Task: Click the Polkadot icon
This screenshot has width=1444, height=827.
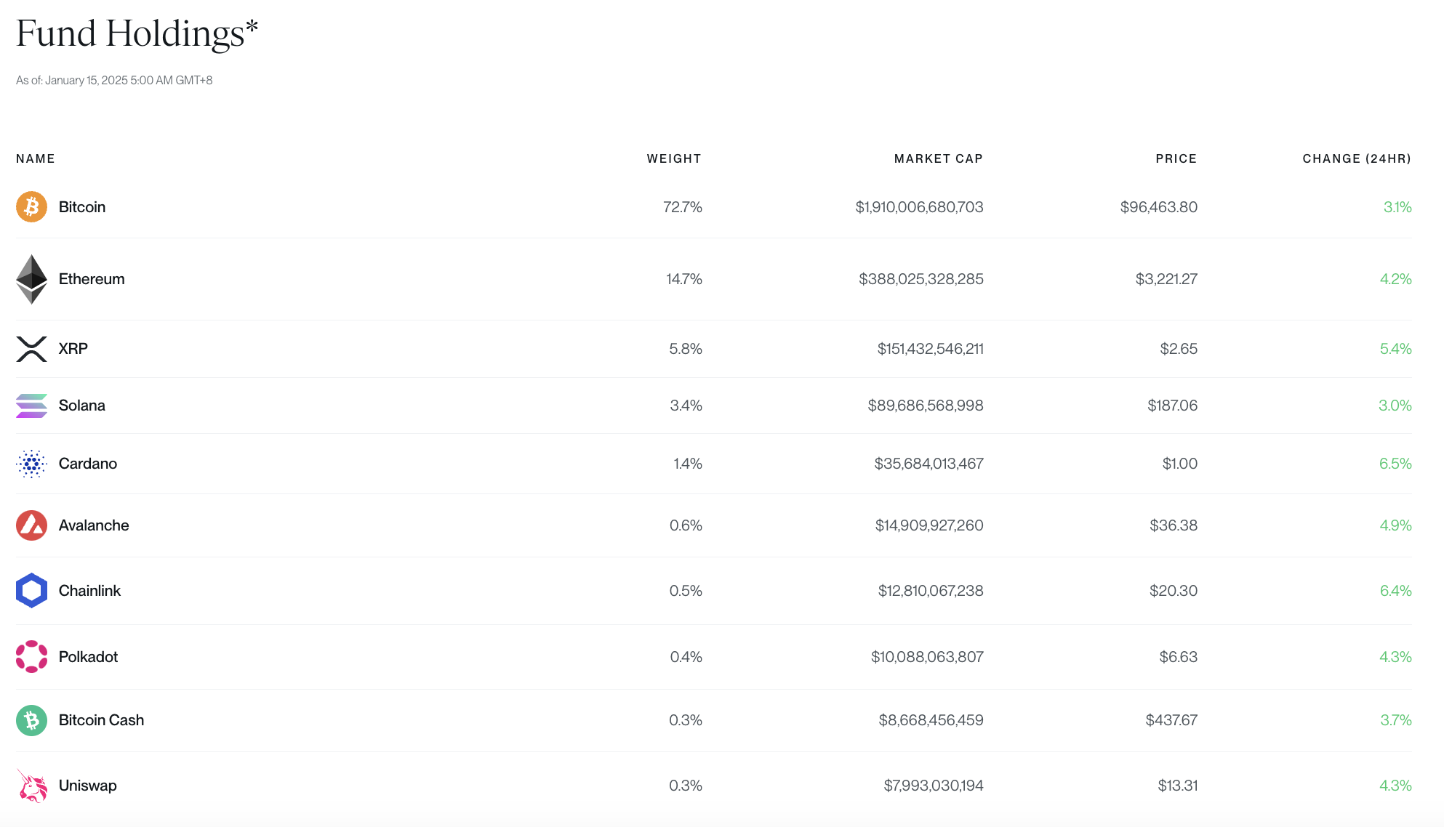Action: [x=32, y=656]
